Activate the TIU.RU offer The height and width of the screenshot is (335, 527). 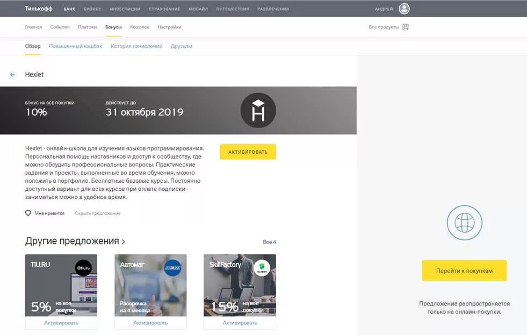(x=61, y=323)
